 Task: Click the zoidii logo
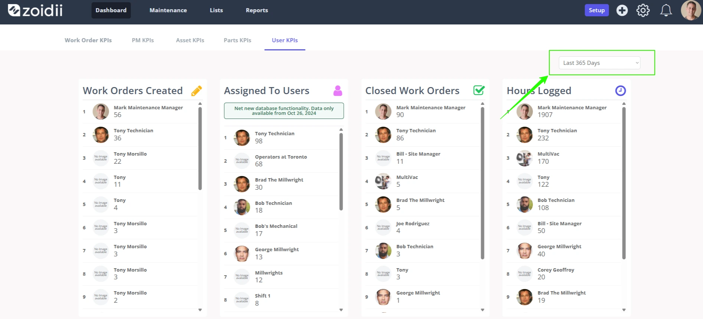click(35, 10)
